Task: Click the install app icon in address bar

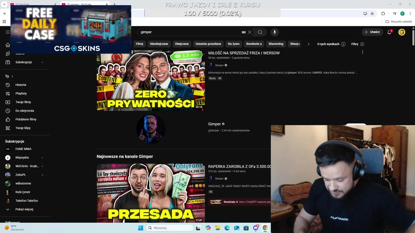Action: coord(365,14)
